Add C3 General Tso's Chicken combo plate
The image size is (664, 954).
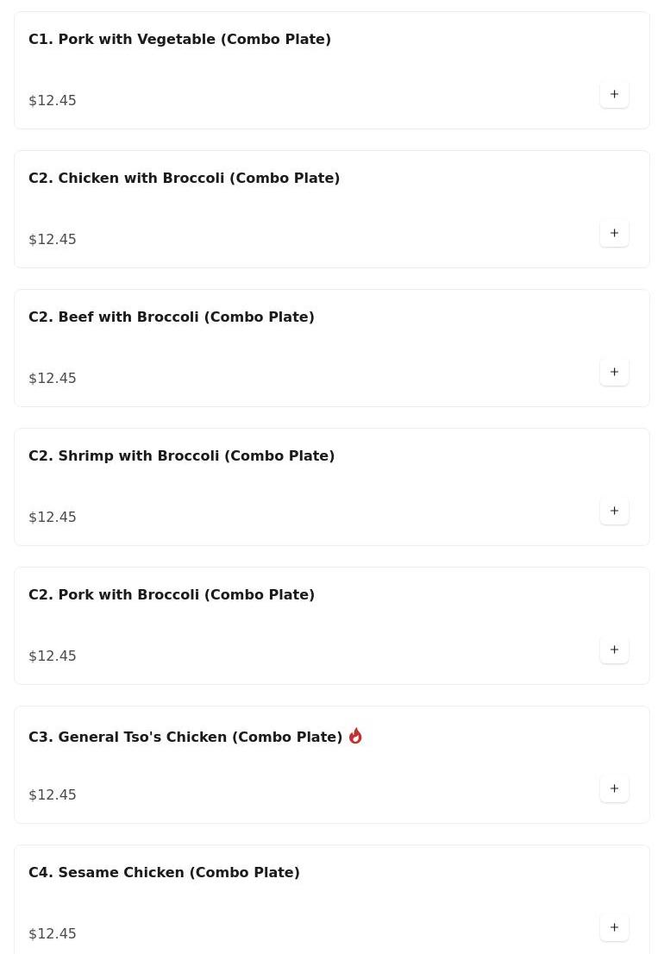[x=614, y=788]
